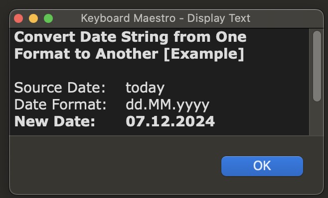Click the OK button
Screen dimensions: 328x198
262,166
